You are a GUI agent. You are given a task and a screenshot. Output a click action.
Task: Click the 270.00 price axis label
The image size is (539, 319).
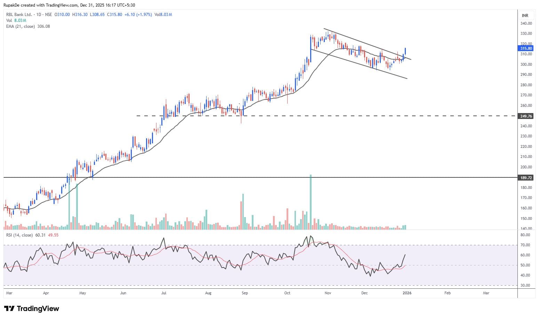coord(526,95)
